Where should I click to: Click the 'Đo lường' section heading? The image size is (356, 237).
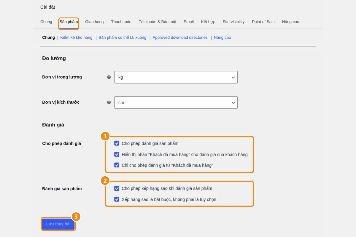[54, 58]
